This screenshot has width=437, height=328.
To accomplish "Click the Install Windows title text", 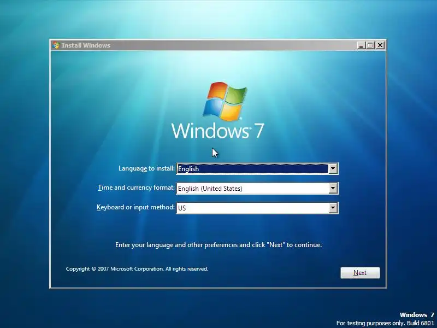I will click(x=86, y=45).
